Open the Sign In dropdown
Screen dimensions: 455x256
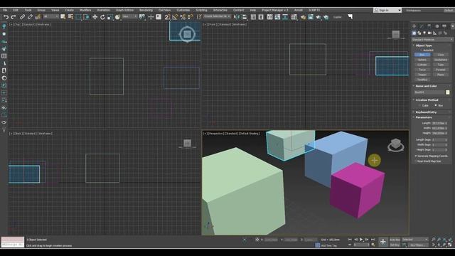point(387,10)
